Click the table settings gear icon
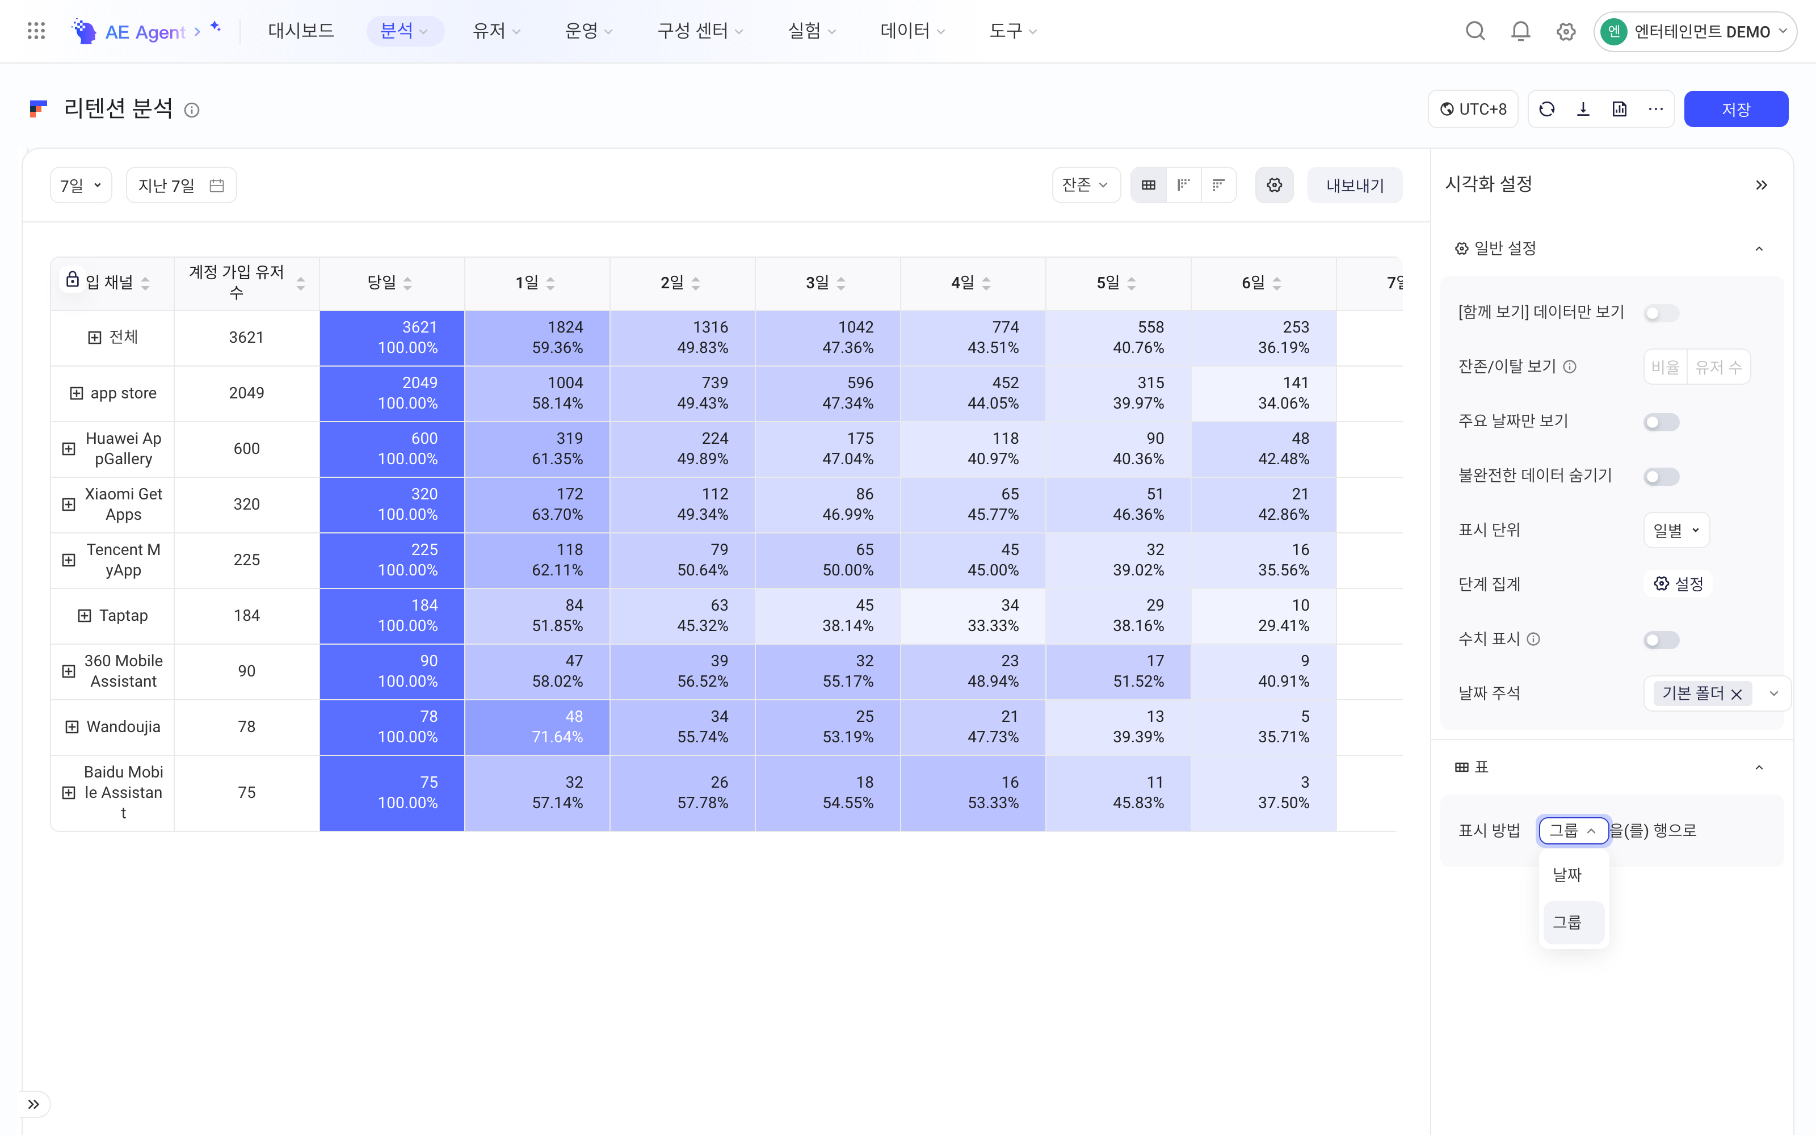This screenshot has height=1135, width=1816. (x=1274, y=184)
